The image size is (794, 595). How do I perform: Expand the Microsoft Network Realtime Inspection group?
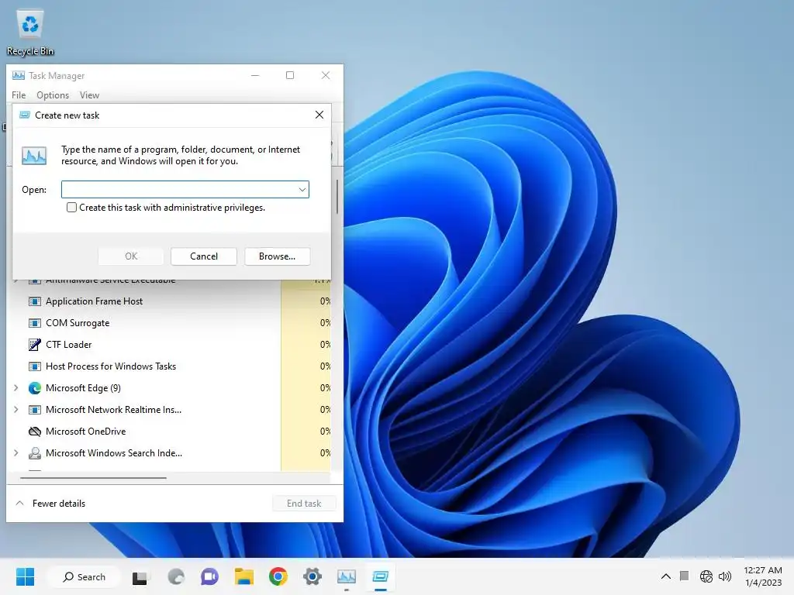[x=16, y=410]
